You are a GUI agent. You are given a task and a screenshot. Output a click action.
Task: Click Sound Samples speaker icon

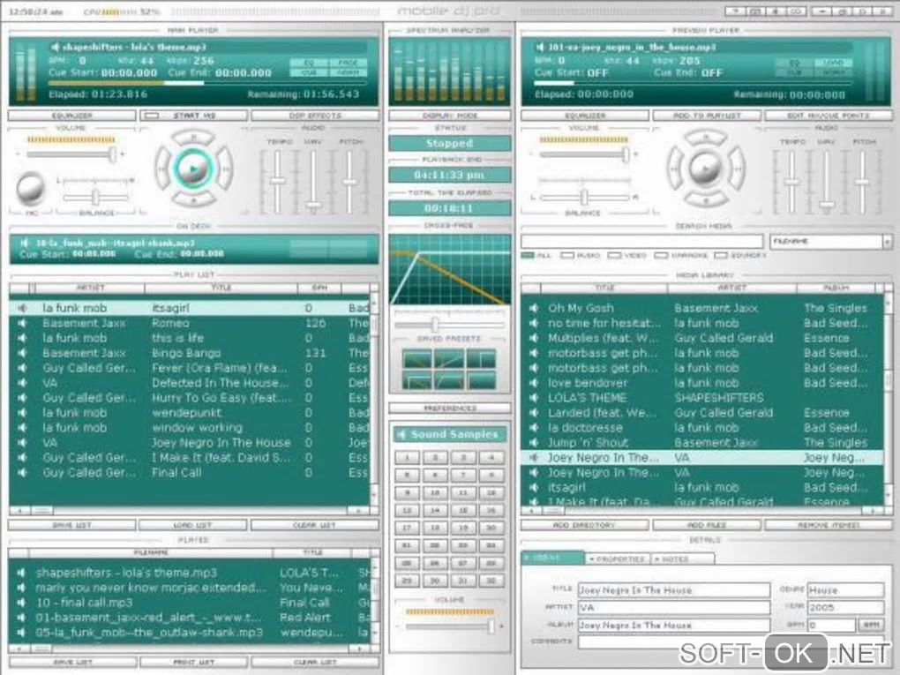pyautogui.click(x=401, y=434)
